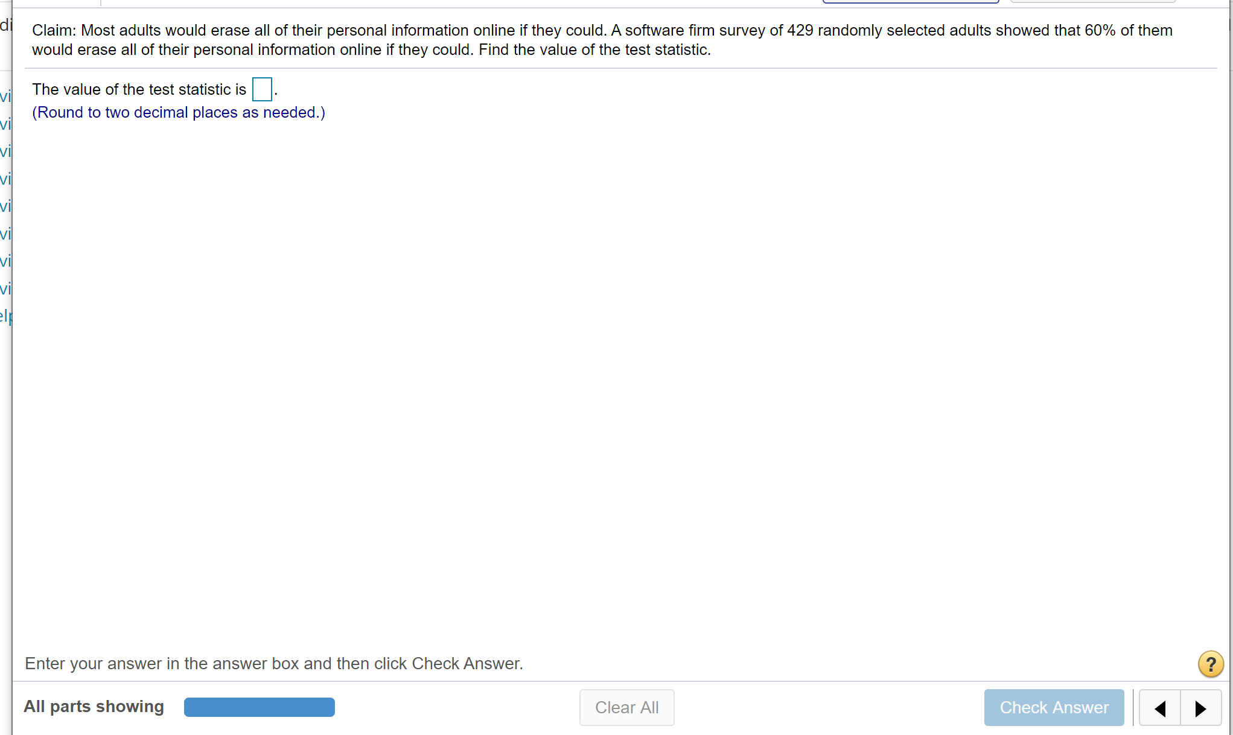Click the cut-off 'di' text at top left
This screenshot has height=735, width=1233.
coord(5,25)
